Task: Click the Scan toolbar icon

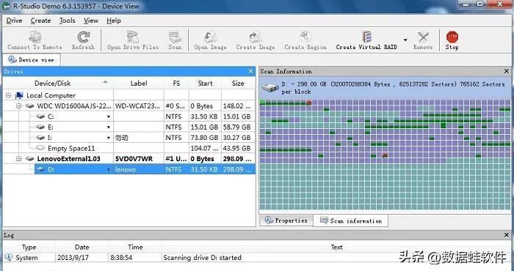Action: (175, 40)
